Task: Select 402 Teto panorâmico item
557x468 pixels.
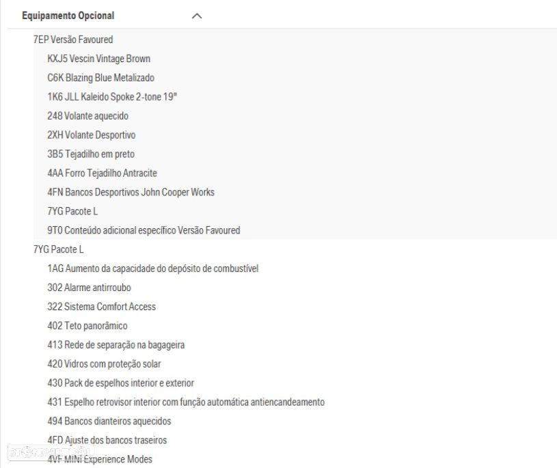Action: click(87, 326)
